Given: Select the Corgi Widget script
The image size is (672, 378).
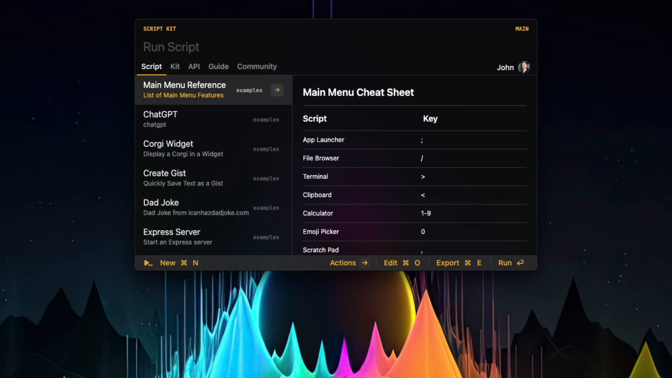Looking at the screenshot, I should (213, 149).
